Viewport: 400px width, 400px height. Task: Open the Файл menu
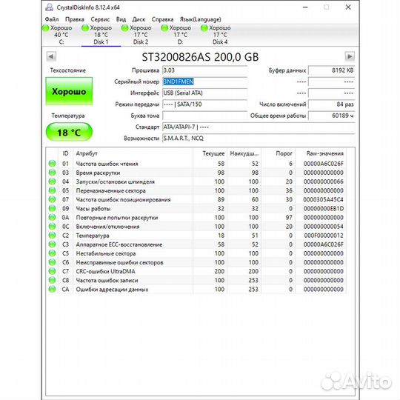coord(52,19)
